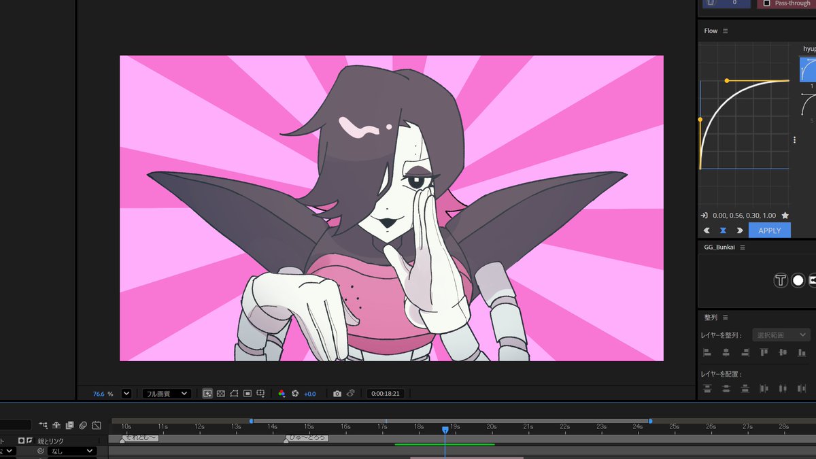Open the 整列 panel menu
The image size is (816, 459).
point(726,318)
